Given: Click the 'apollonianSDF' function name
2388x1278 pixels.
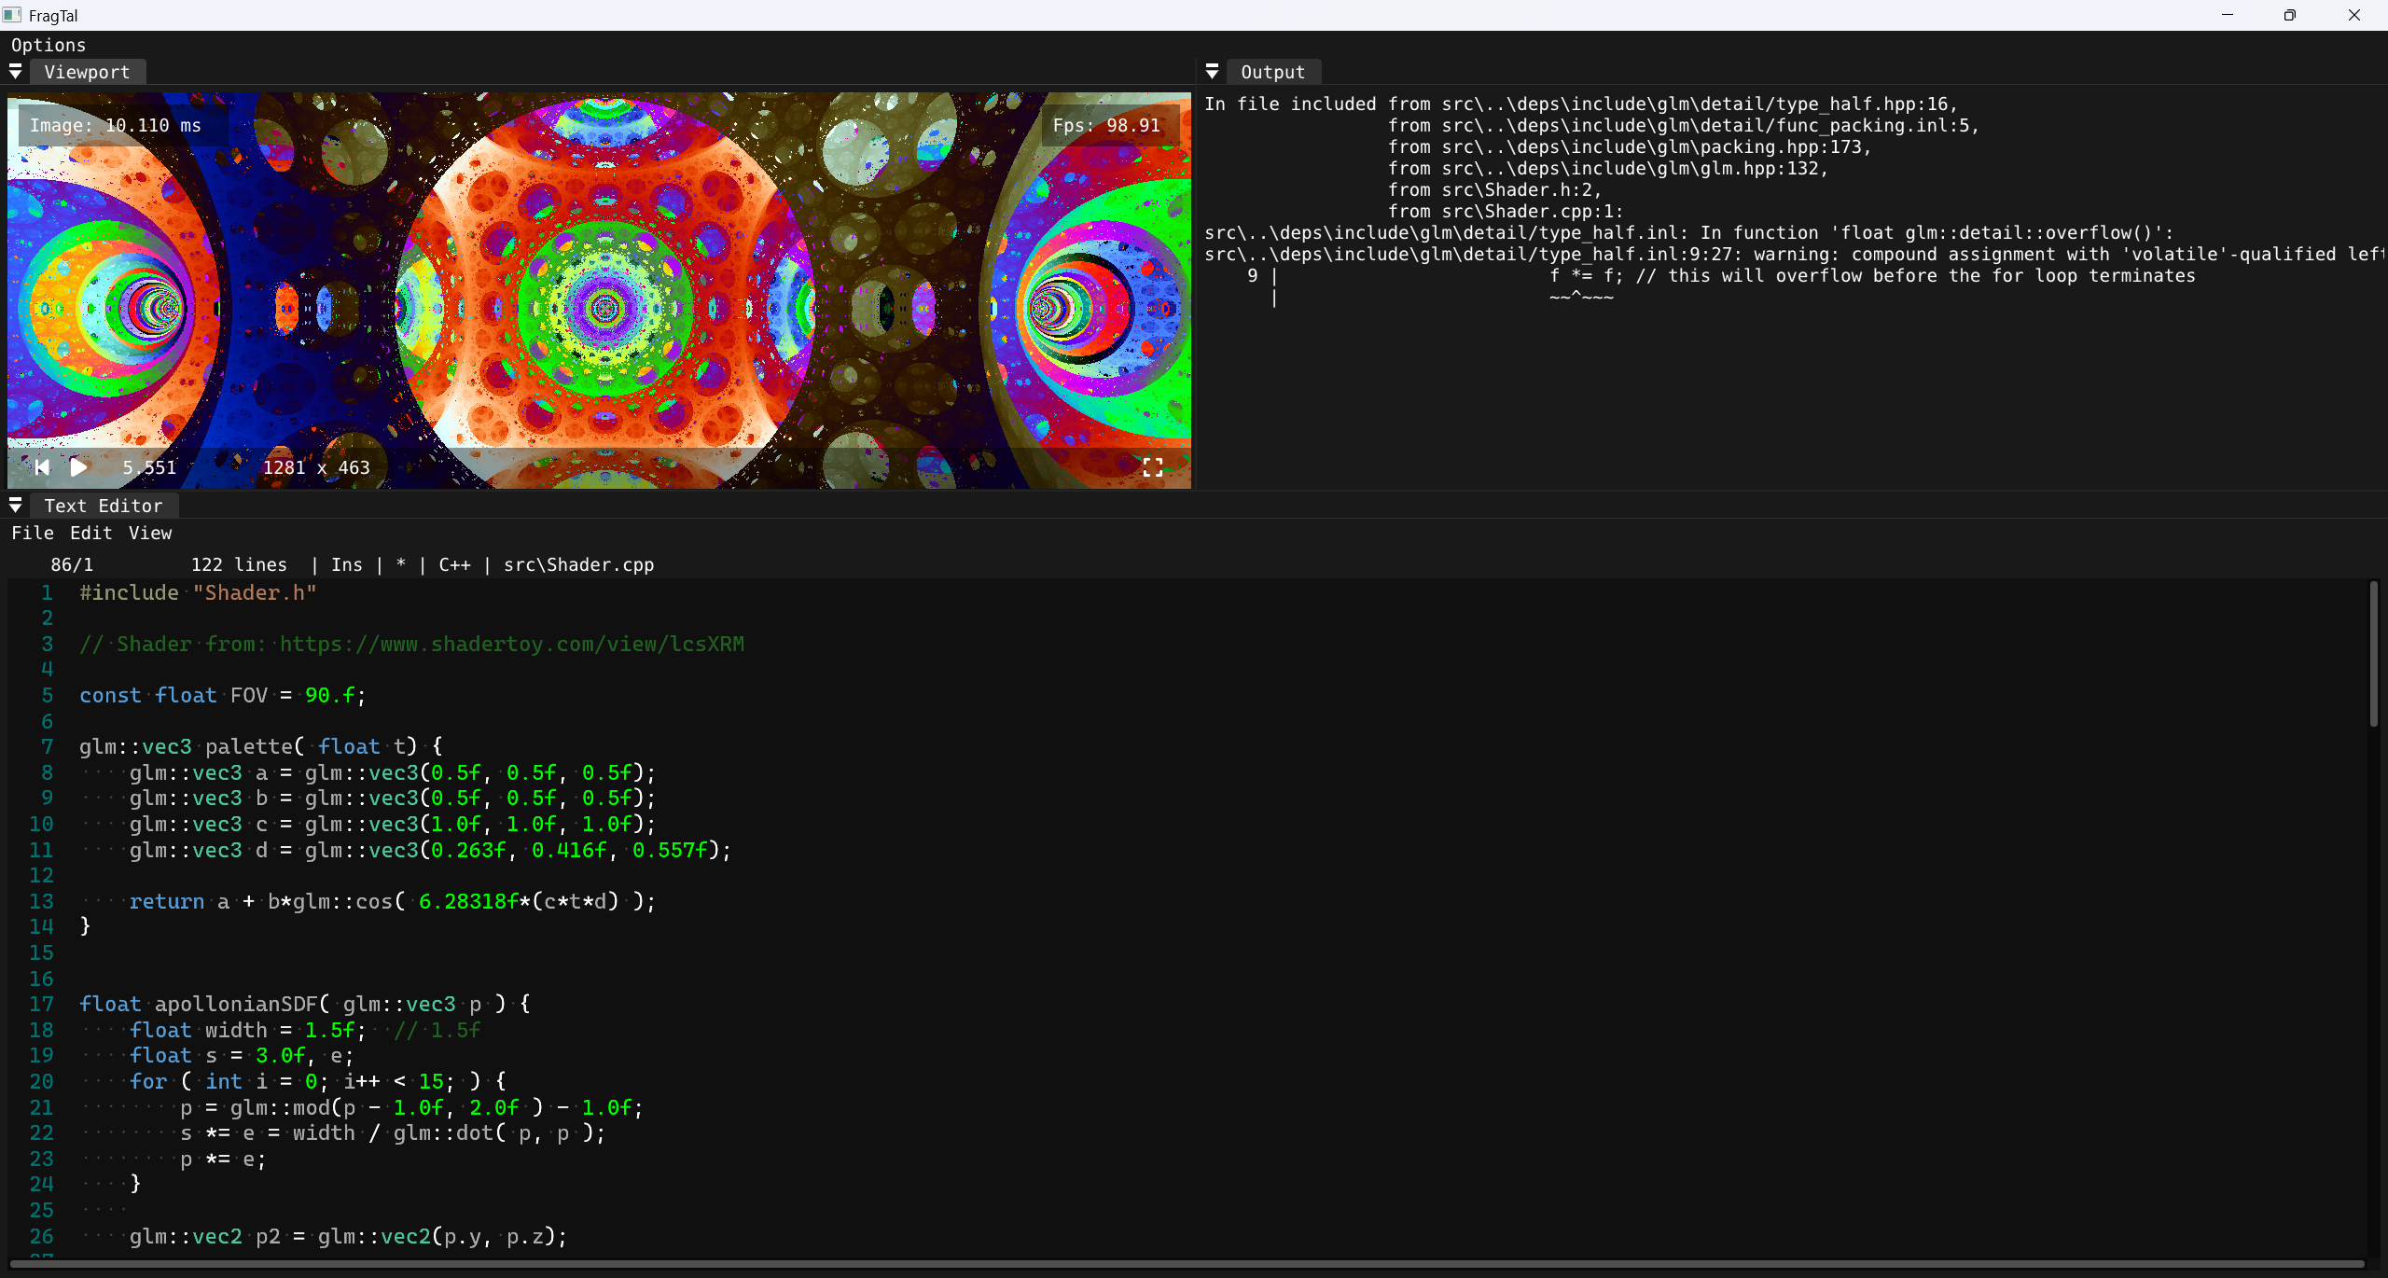Looking at the screenshot, I should click(236, 1004).
